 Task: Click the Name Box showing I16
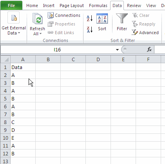(x=57, y=49)
